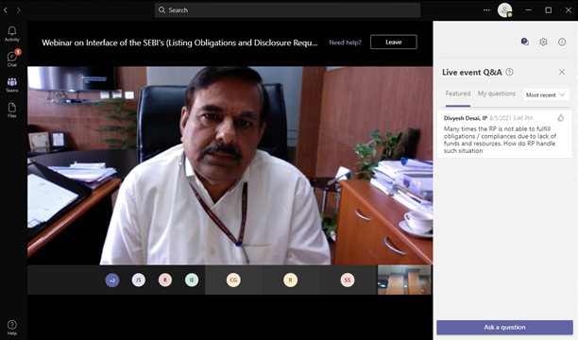Click the main speaker video
578x340 pixels.
(230, 165)
